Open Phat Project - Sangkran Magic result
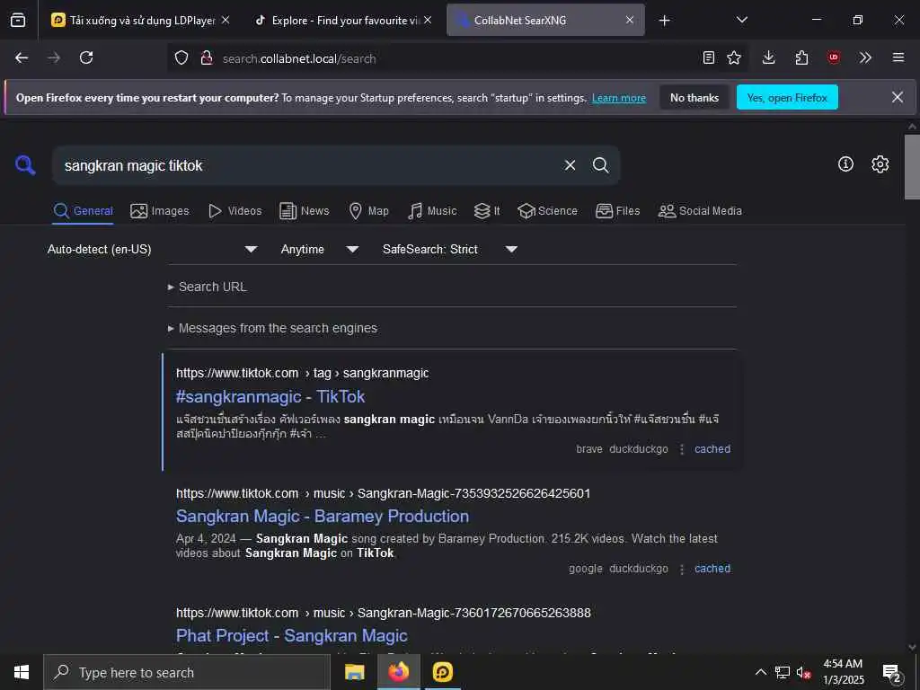The image size is (920, 690). [x=292, y=636]
